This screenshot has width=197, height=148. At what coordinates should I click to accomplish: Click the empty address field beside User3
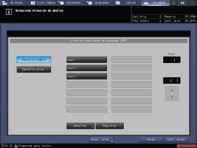pyautogui.click(x=132, y=76)
